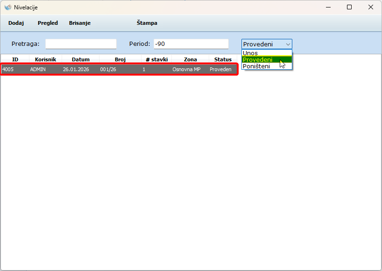Sort by the Korisnik column header
The image size is (382, 271).
(x=45, y=59)
